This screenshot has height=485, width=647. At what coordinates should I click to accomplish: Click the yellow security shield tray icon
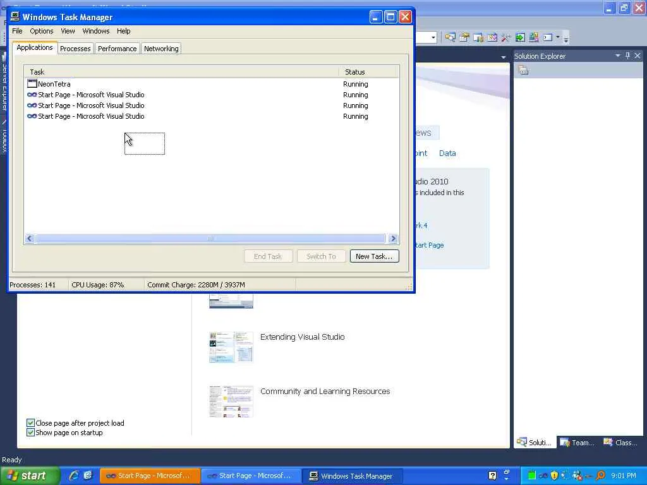554,476
